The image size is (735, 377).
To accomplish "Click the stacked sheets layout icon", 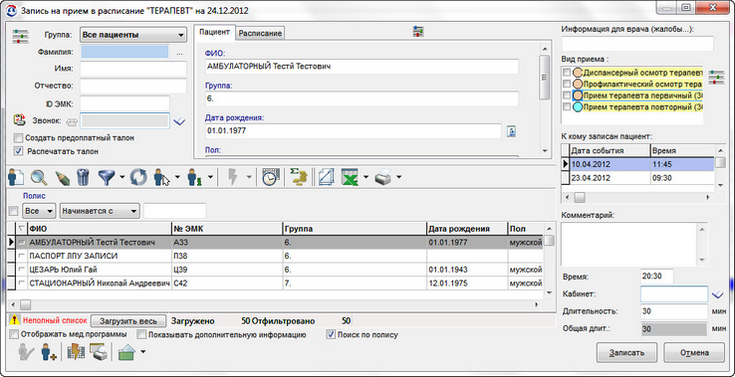I will 327,178.
